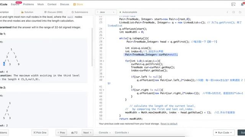Open the Discuss navigation item

pyautogui.click(x=65, y=4)
